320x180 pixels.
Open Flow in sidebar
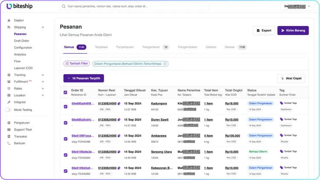(x=17, y=61)
